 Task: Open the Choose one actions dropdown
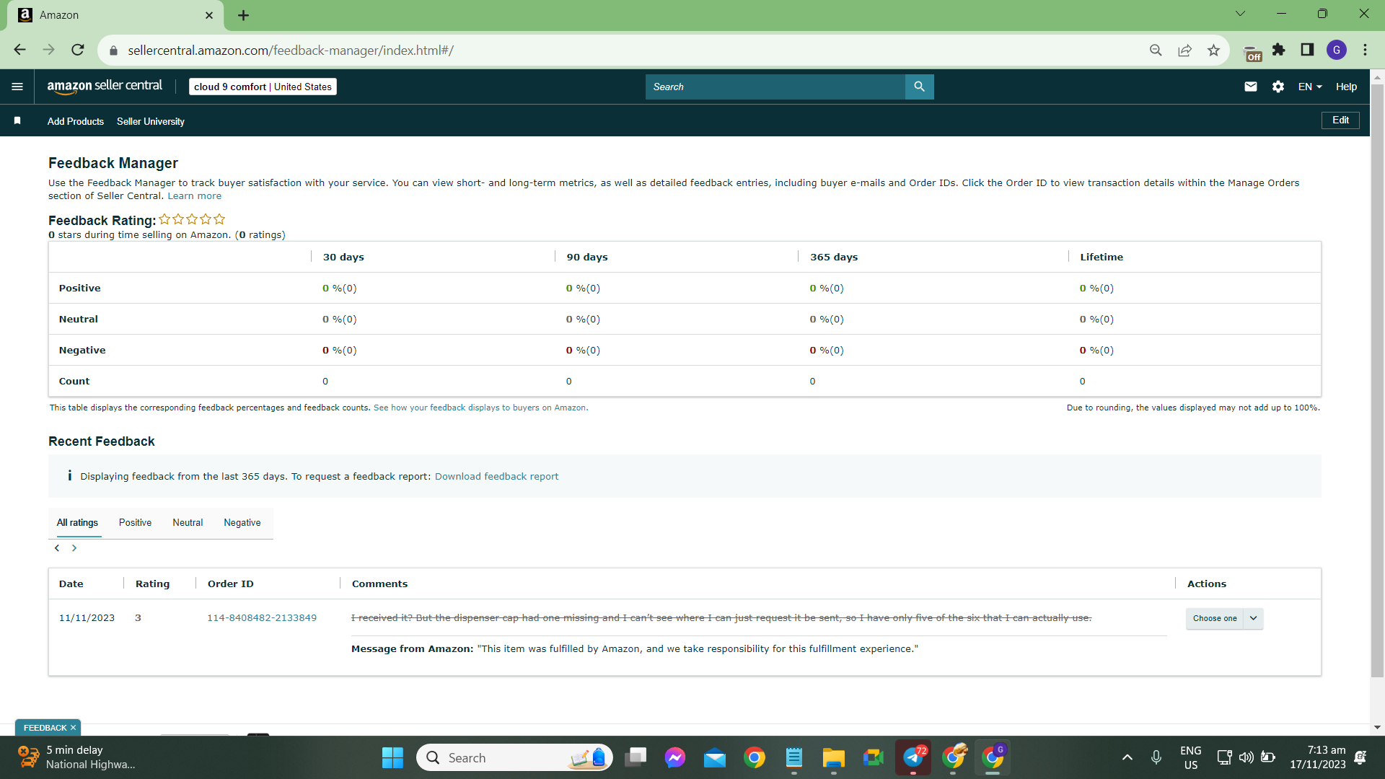point(1225,618)
